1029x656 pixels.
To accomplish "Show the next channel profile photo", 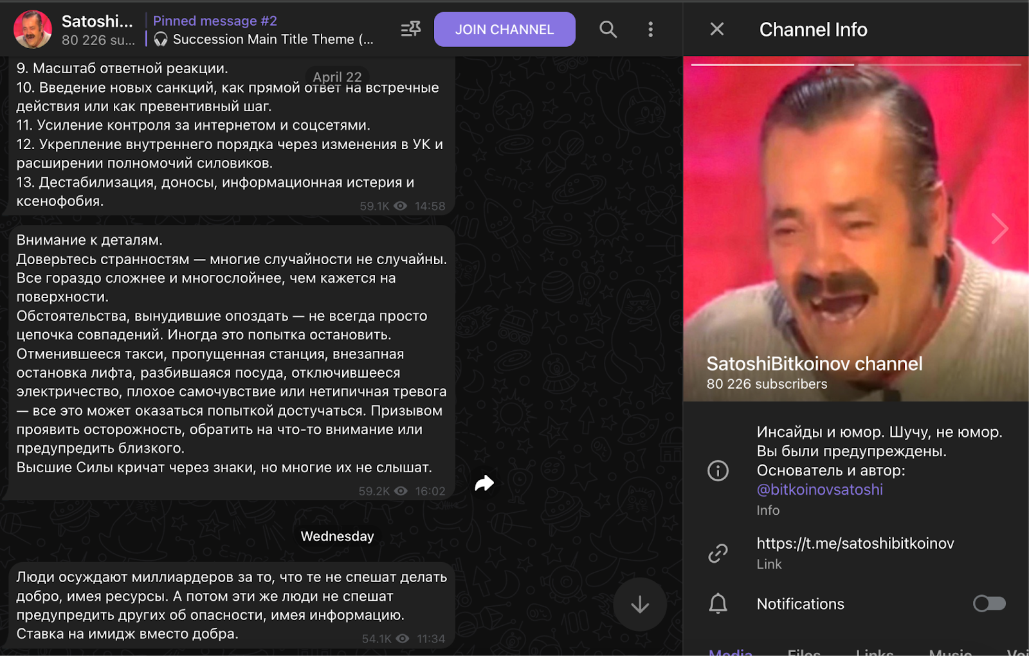I will click(x=999, y=228).
